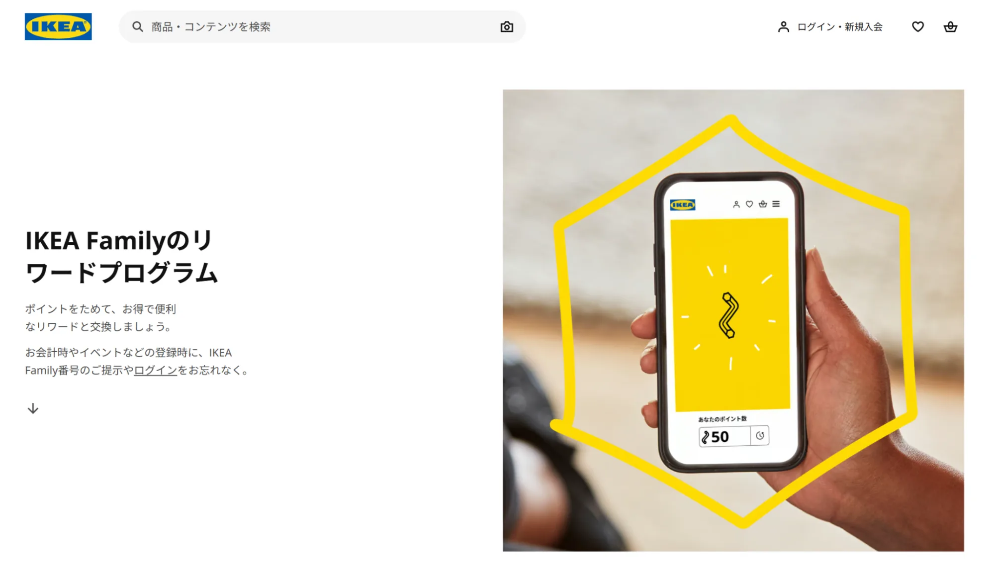994x587 pixels.
Task: Click the IKEA Familyのリワードプログラム heading
Action: pos(122,256)
